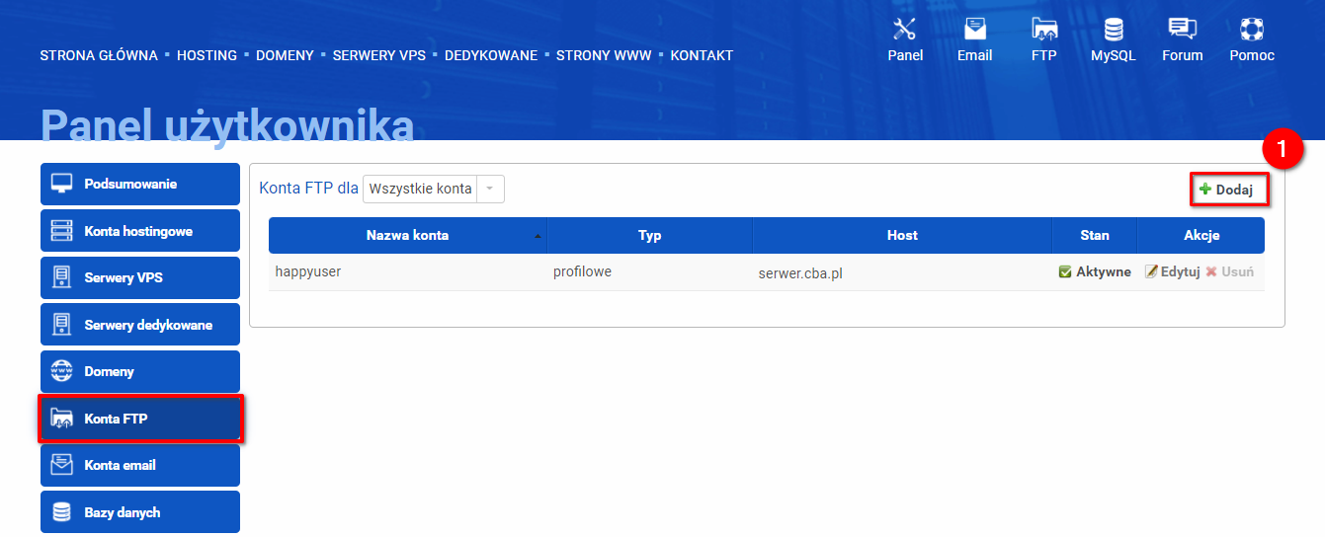Image resolution: width=1325 pixels, height=537 pixels.
Task: Open the Domeny sidebar button
Action: click(x=140, y=371)
